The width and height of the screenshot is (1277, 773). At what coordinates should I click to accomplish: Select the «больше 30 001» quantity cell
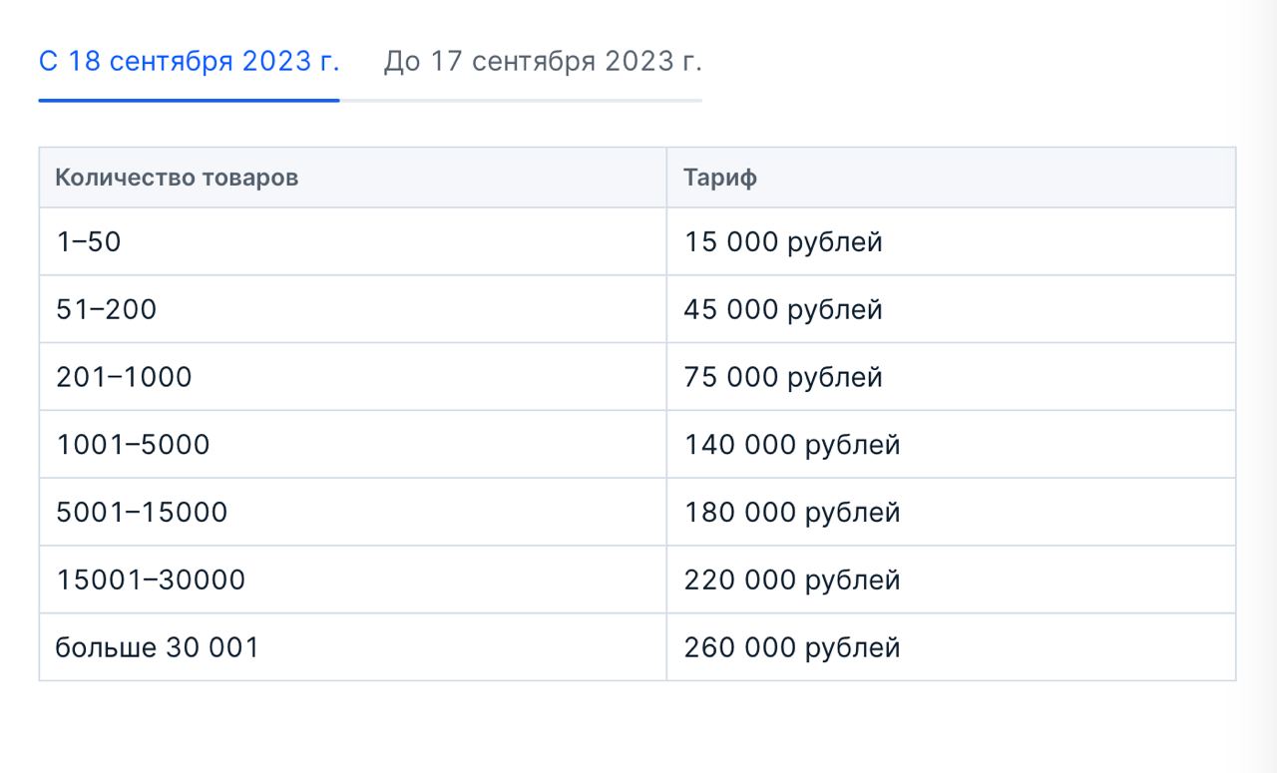[158, 648]
